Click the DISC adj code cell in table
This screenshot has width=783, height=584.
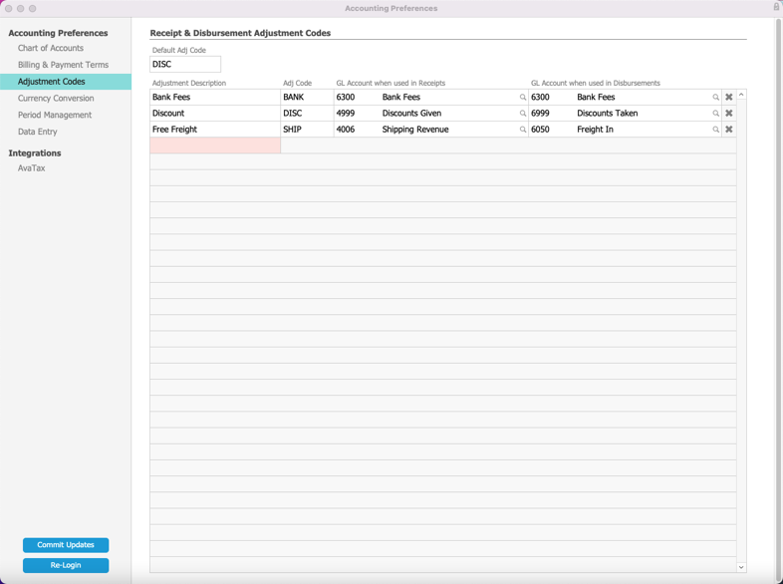307,113
